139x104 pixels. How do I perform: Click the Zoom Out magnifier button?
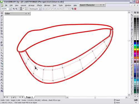pos(16,9)
